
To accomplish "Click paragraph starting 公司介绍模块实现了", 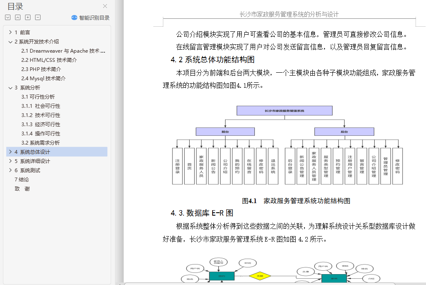I will coord(292,34).
